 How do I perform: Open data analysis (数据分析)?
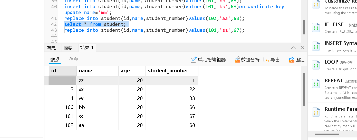pos(247,60)
